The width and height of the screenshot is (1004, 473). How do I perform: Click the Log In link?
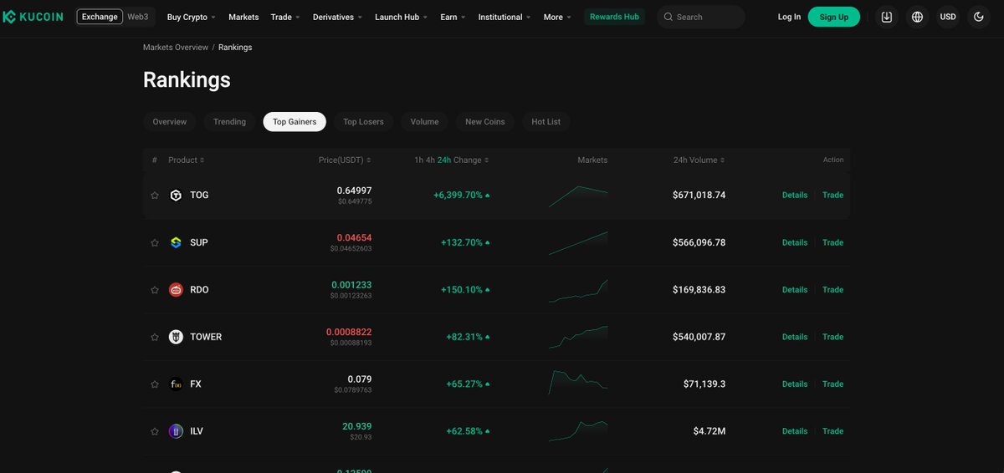pos(789,17)
